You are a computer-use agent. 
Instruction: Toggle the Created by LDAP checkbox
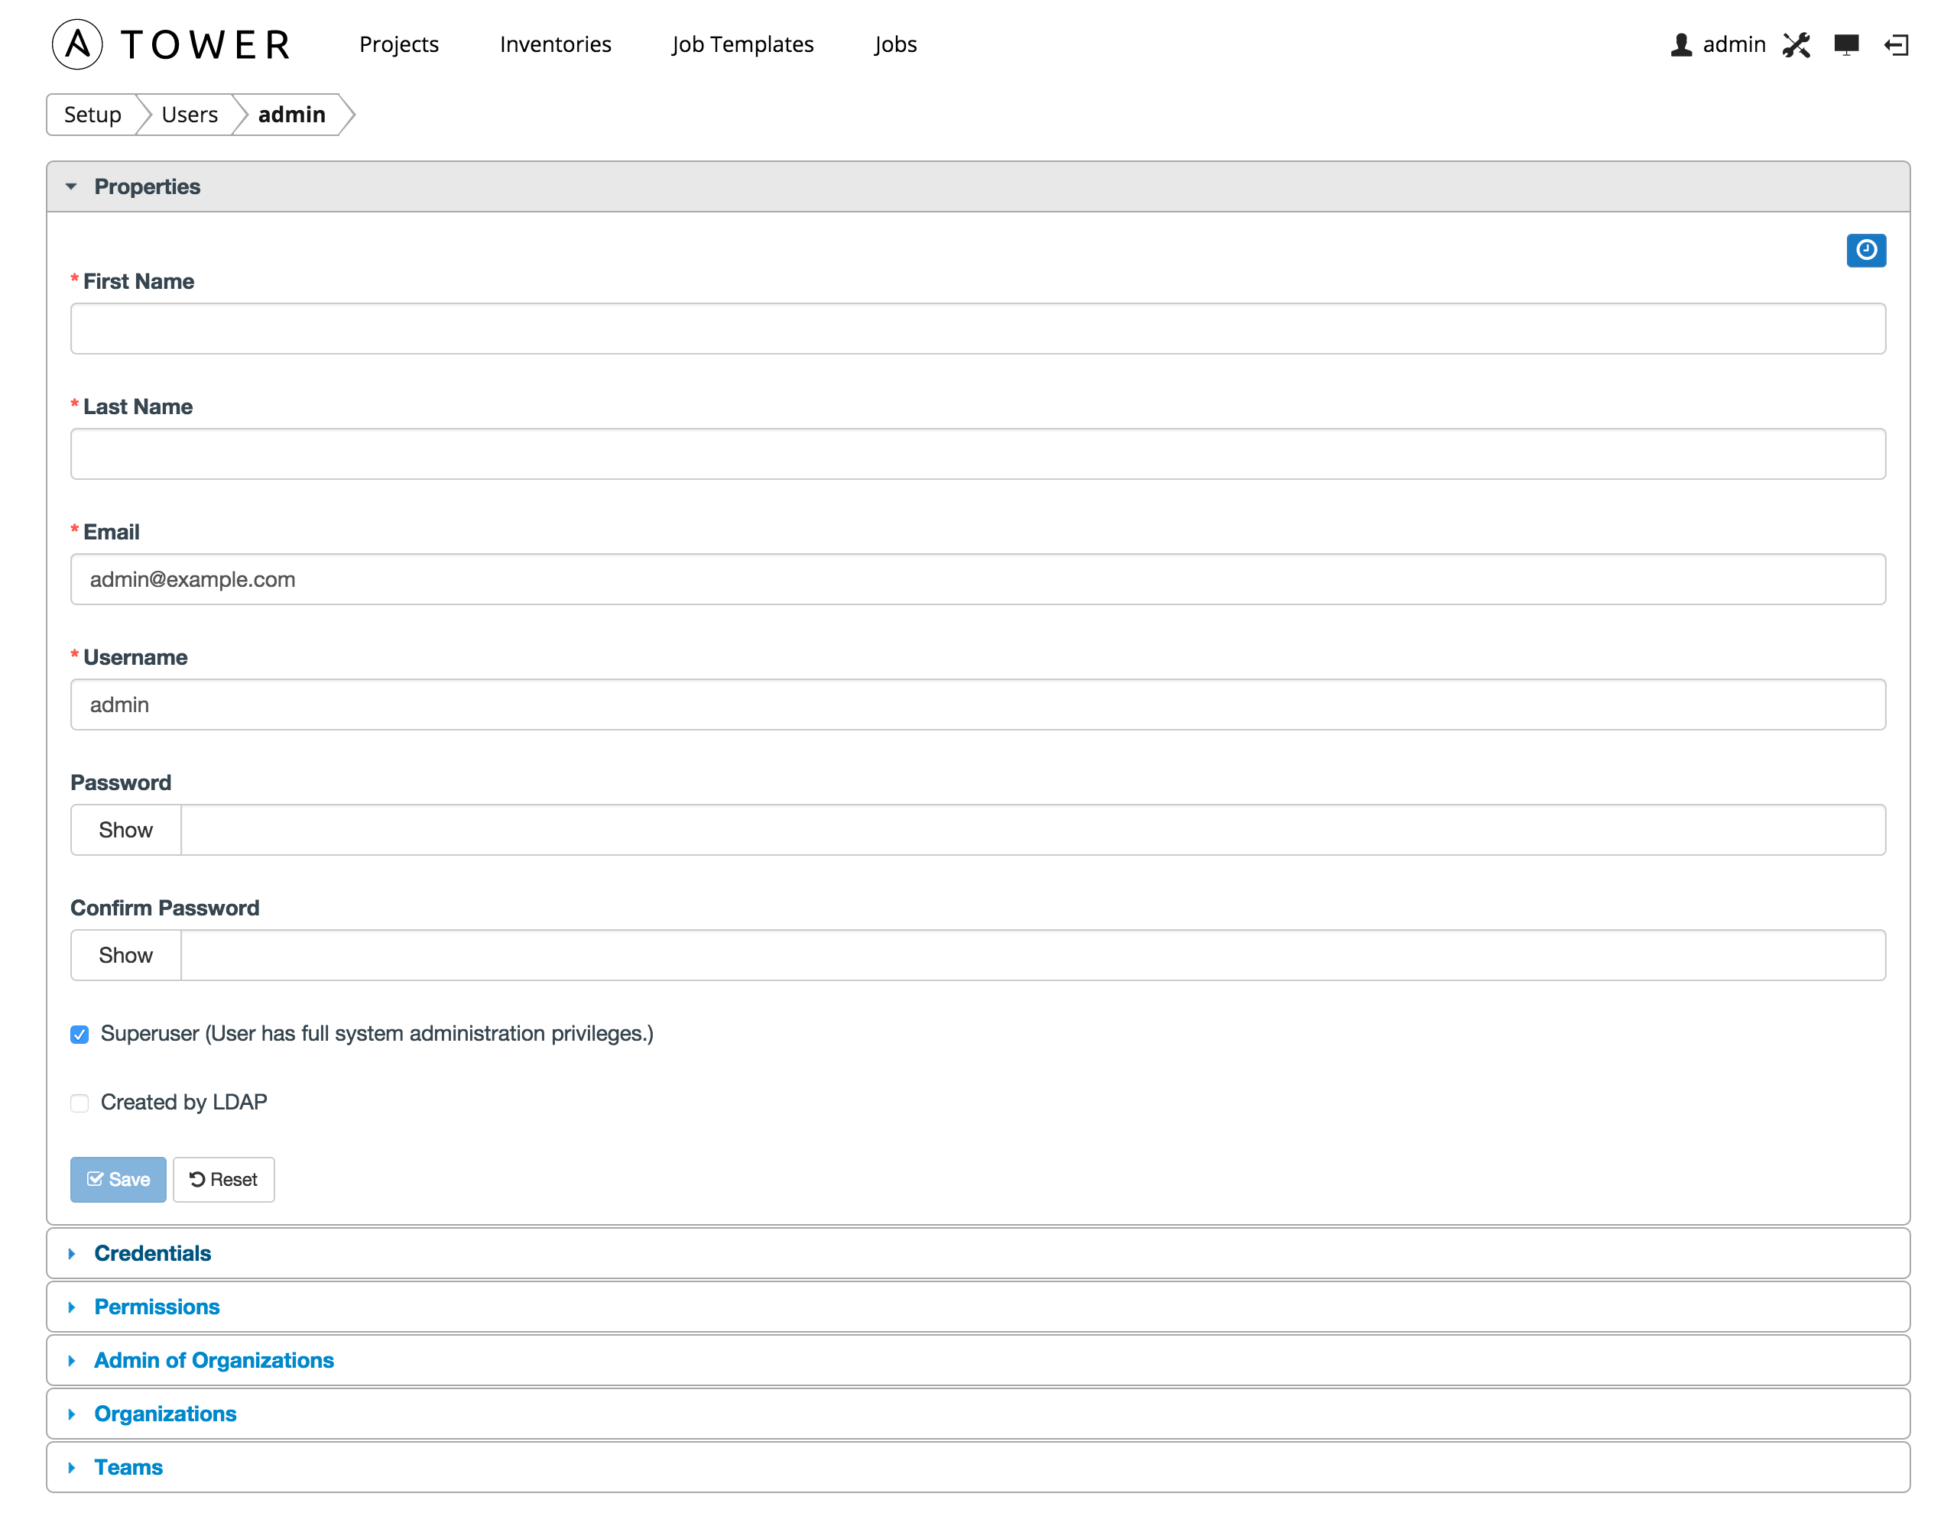80,1102
